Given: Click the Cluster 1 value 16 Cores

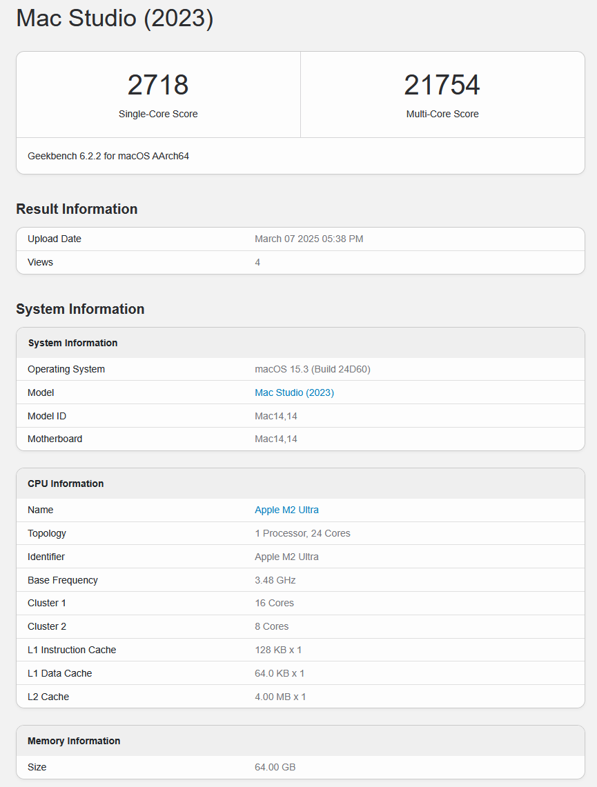Looking at the screenshot, I should 274,603.
